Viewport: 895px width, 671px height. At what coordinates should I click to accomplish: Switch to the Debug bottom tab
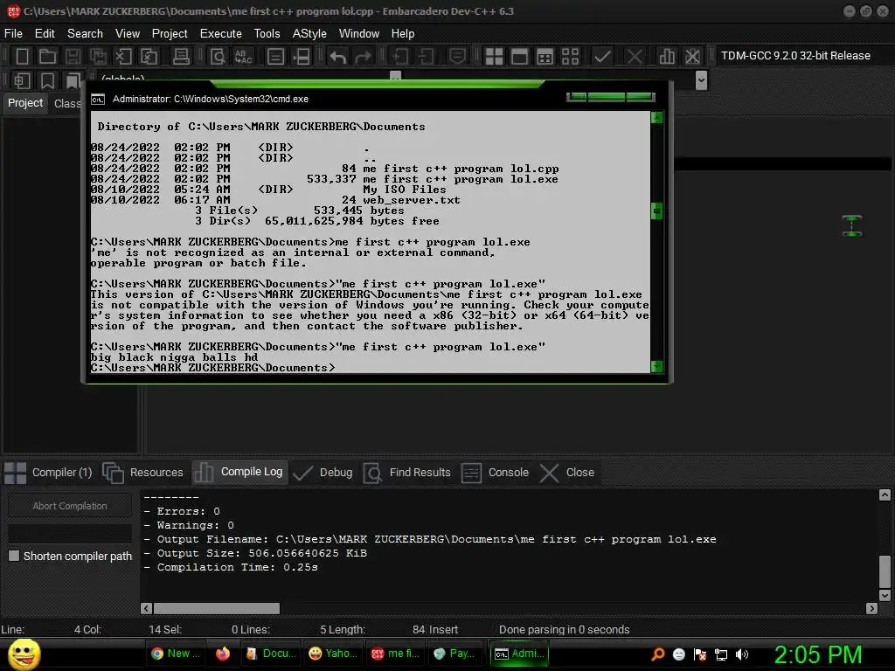click(x=323, y=473)
